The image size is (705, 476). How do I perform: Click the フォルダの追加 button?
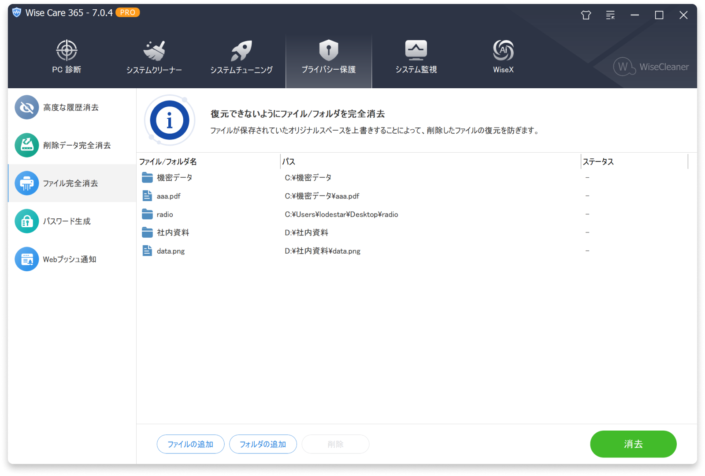[x=263, y=444]
